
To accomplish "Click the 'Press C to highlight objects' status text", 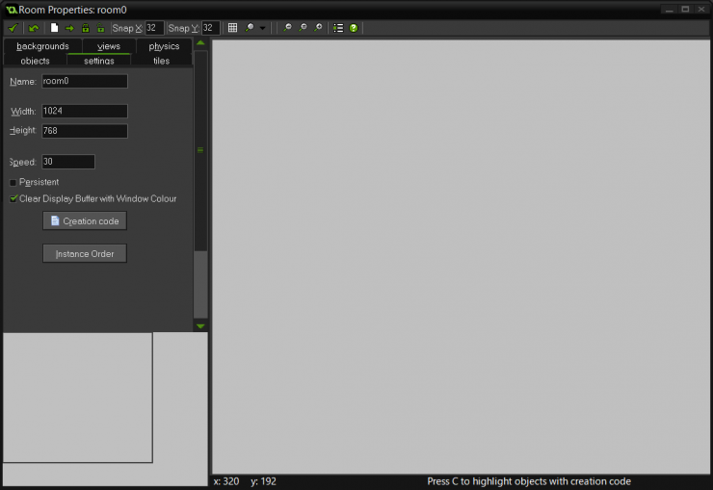I will tap(529, 481).
